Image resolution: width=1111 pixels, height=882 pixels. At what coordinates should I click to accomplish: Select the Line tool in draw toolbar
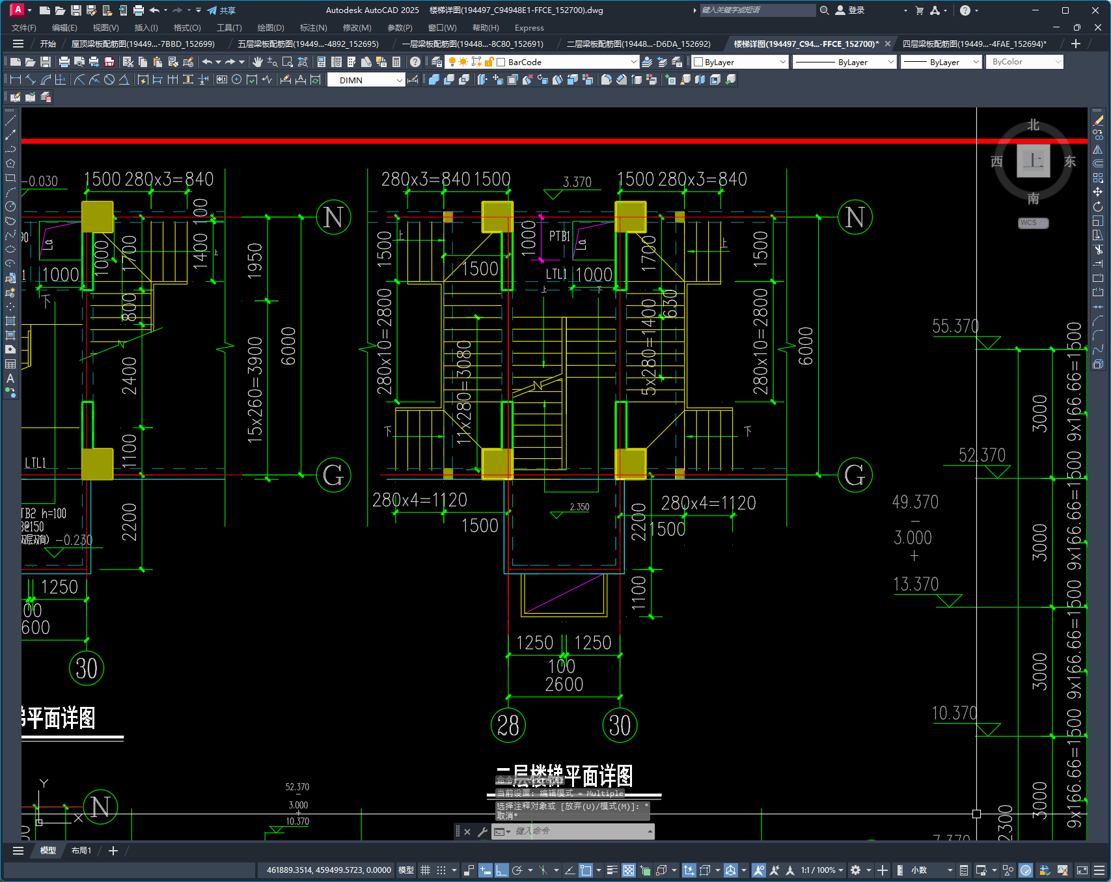click(x=10, y=120)
